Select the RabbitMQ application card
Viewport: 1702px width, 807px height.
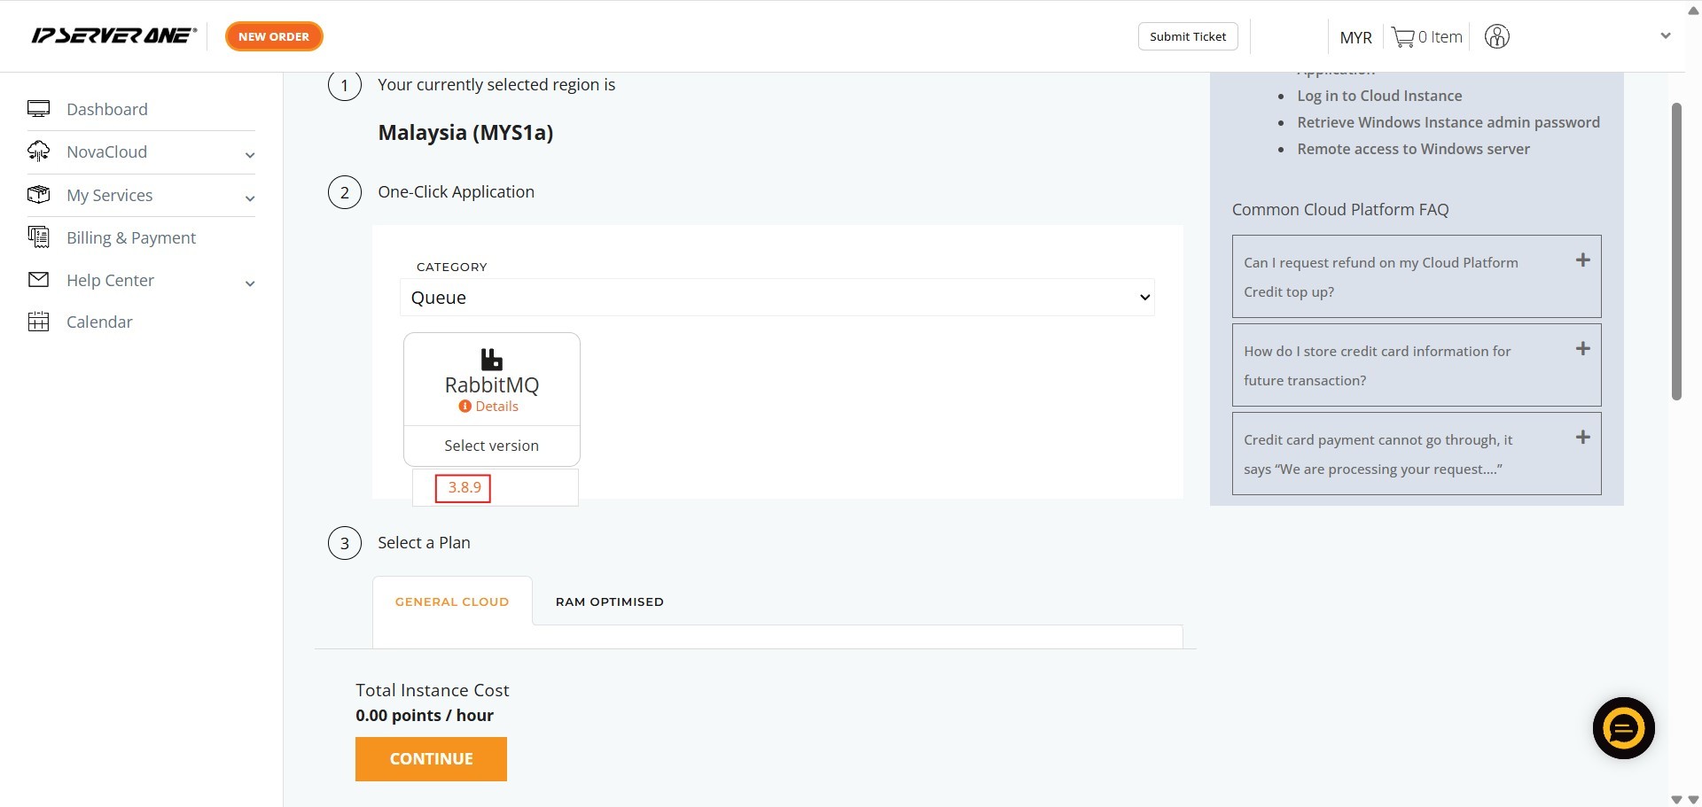pyautogui.click(x=491, y=379)
